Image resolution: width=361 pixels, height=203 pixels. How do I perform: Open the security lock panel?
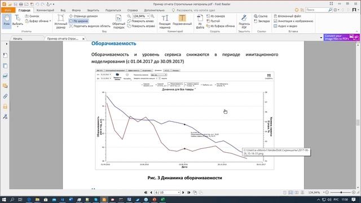(5, 107)
